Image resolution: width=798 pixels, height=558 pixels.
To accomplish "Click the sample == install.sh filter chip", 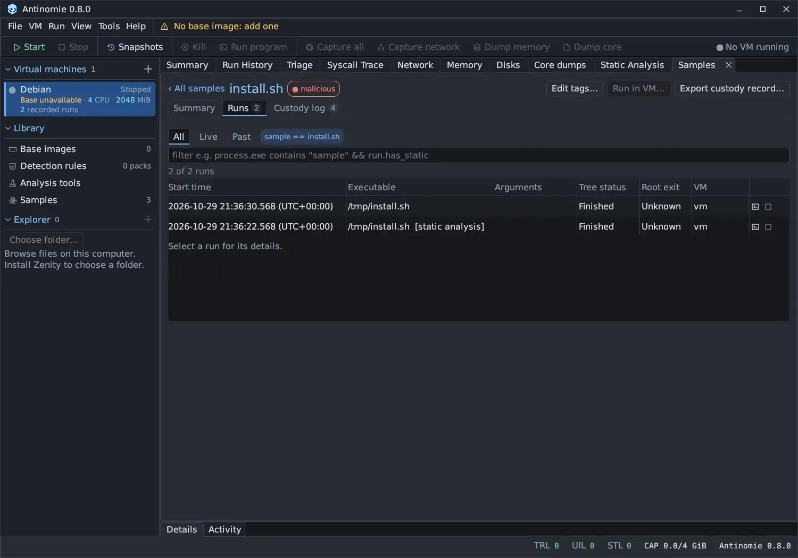I will point(302,137).
